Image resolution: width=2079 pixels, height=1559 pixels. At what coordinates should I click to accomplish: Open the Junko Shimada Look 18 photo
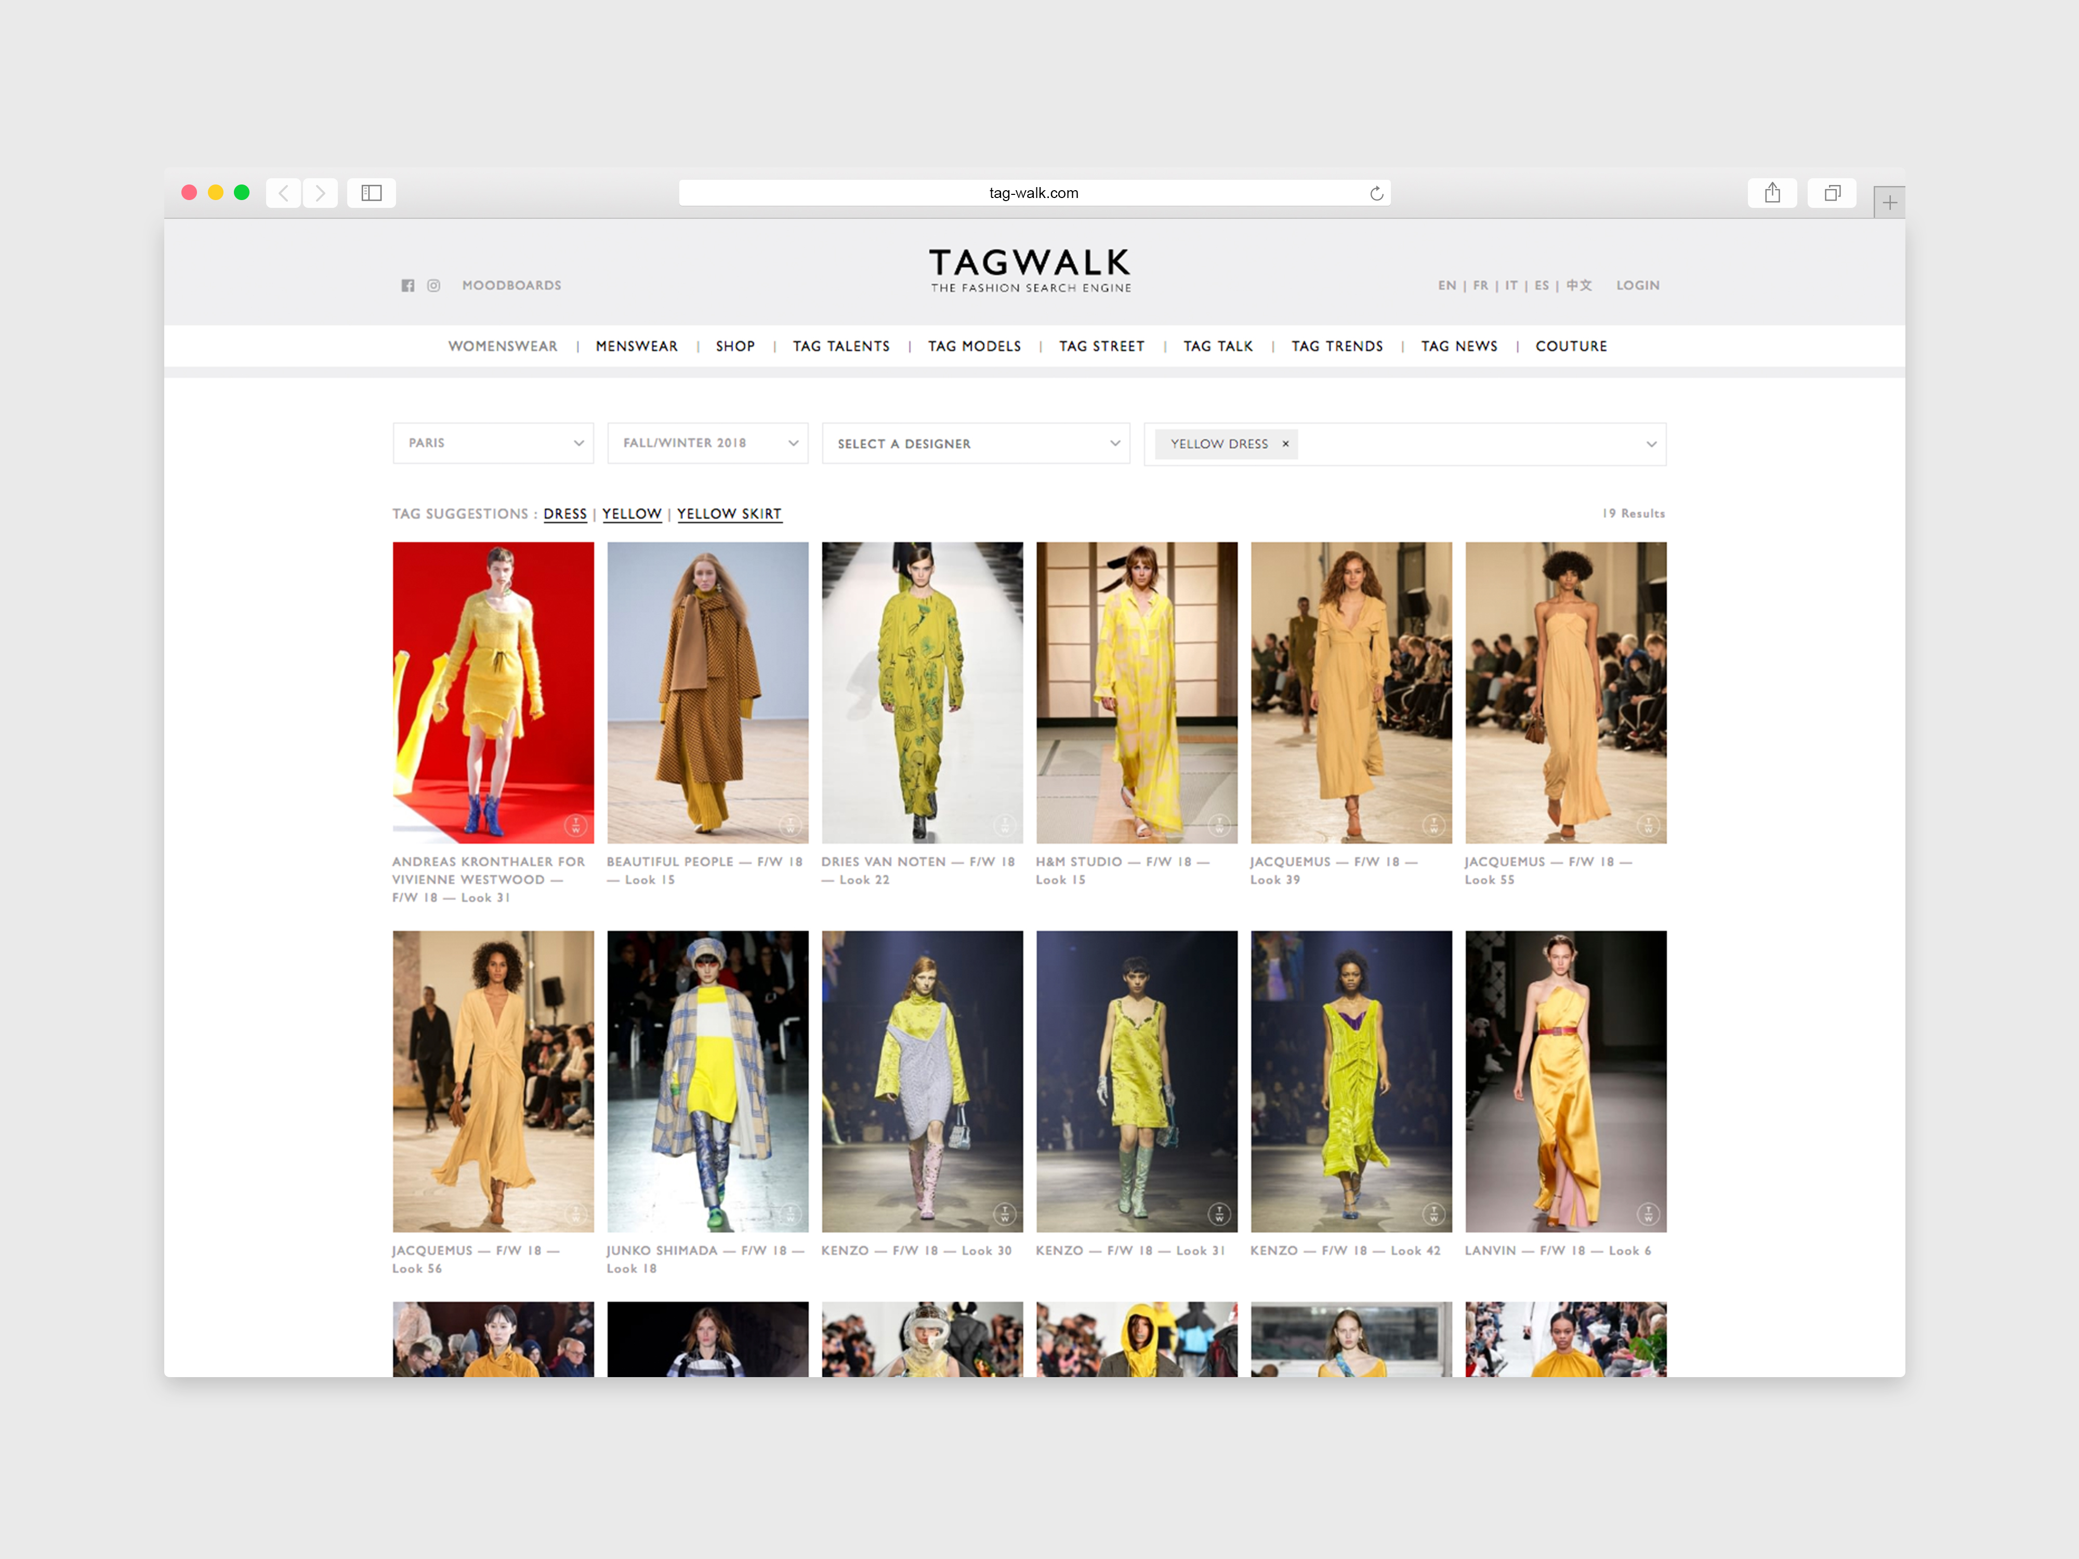(x=708, y=1081)
